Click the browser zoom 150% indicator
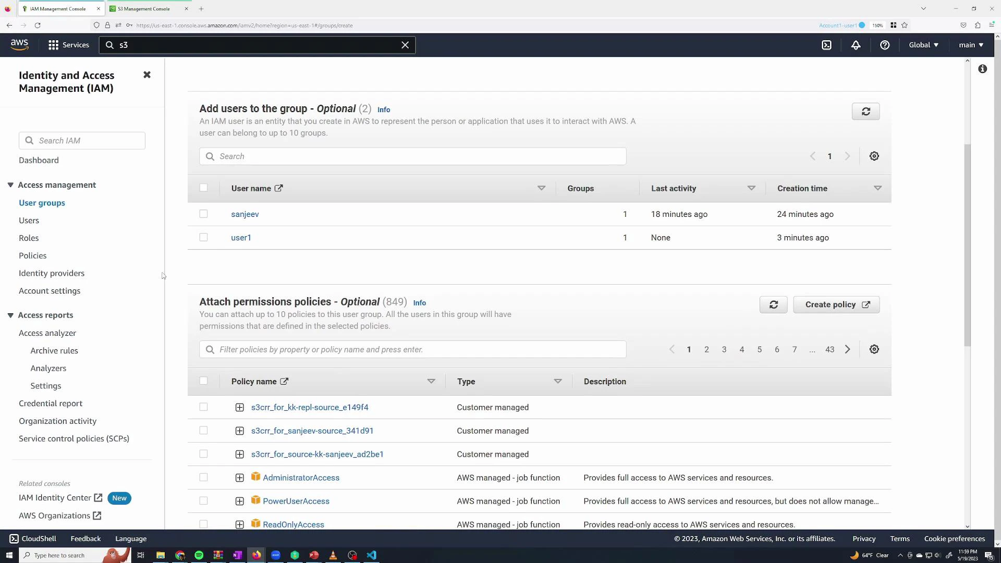Viewport: 1001px width, 563px height. click(877, 25)
